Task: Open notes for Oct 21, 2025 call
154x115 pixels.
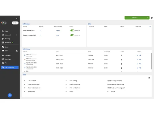Action: 121,59
